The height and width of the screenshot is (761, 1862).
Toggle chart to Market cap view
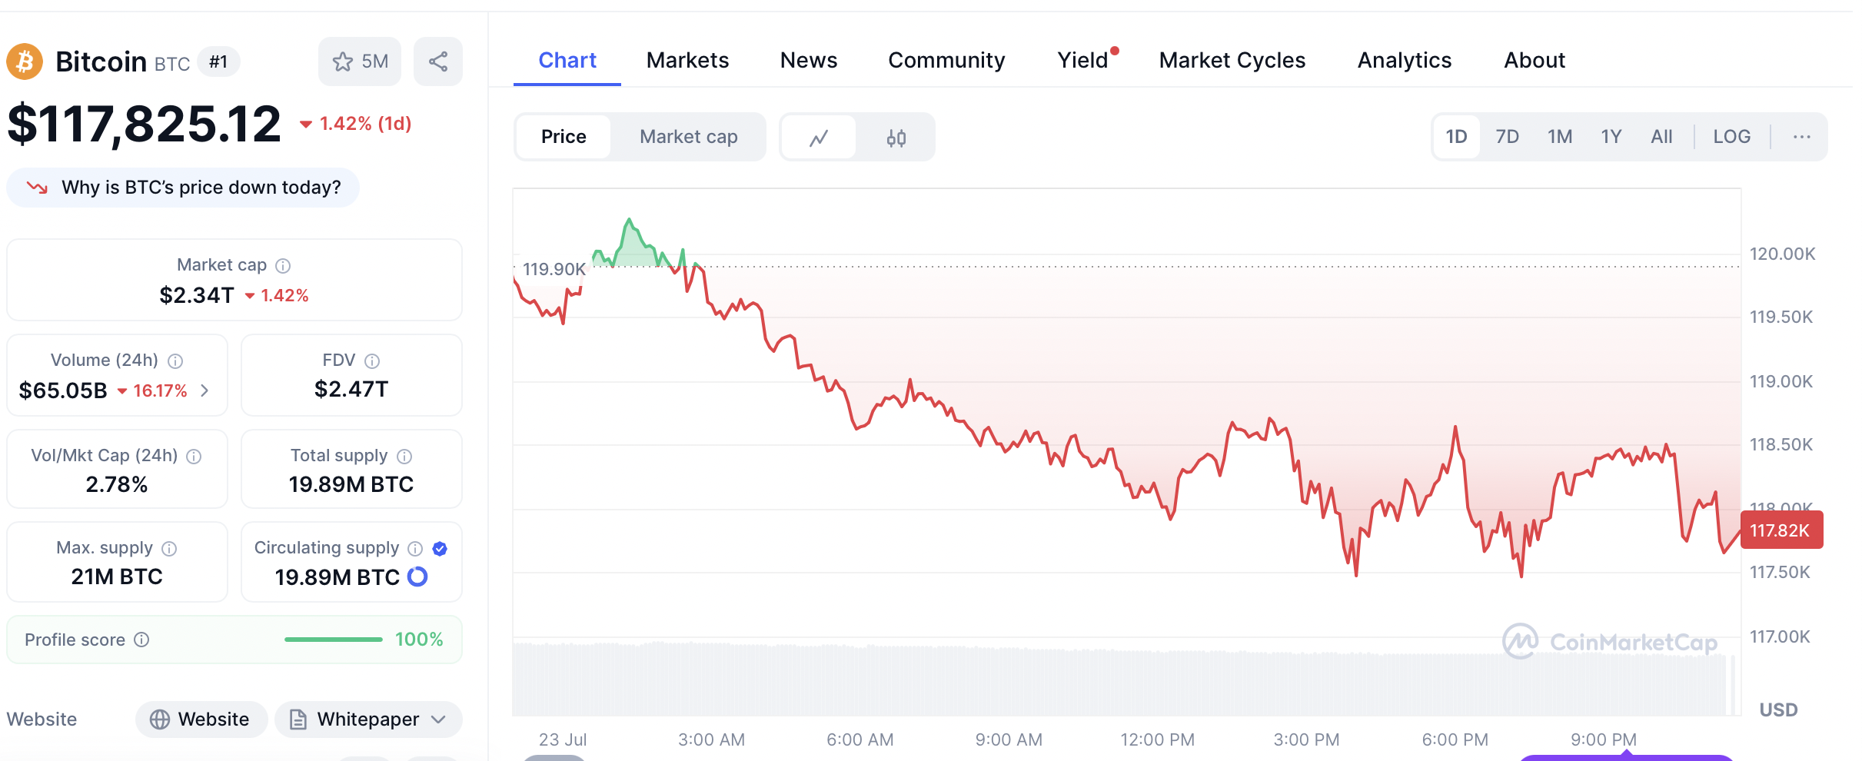click(x=688, y=137)
